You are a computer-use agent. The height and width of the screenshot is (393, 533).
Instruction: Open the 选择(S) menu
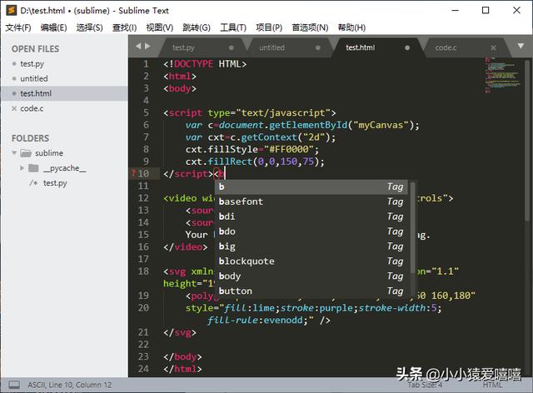[89, 27]
